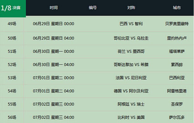Click the 编号 column header
The width and height of the screenshot is (194, 123).
(93, 8)
